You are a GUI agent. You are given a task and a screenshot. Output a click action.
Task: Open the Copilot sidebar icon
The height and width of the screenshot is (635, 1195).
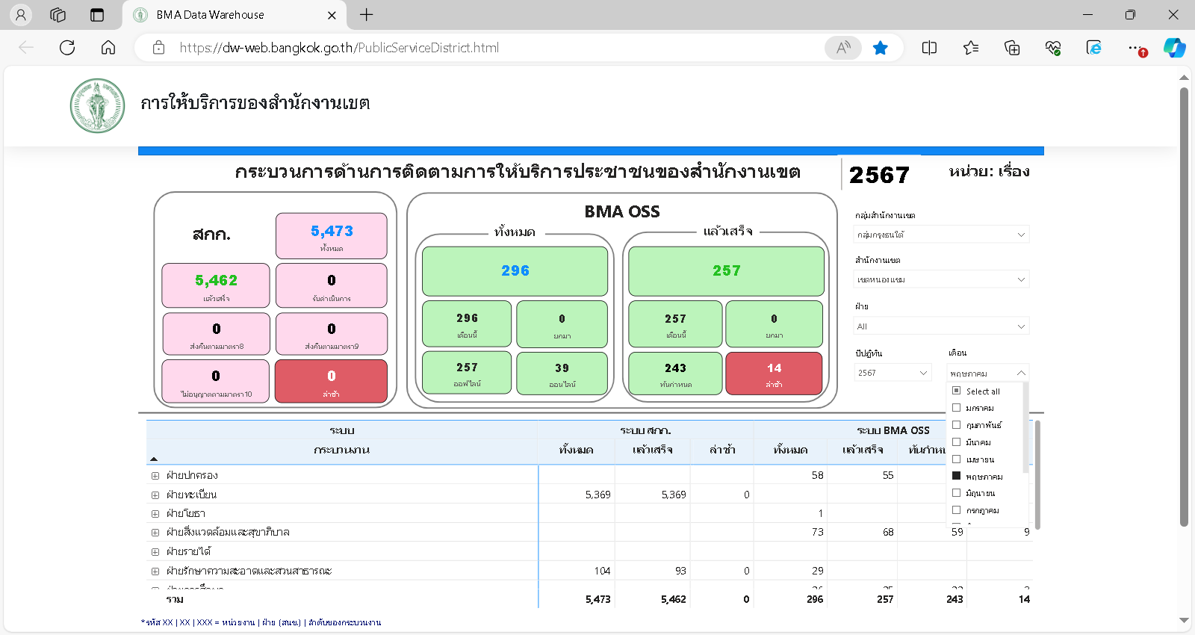(x=1174, y=48)
